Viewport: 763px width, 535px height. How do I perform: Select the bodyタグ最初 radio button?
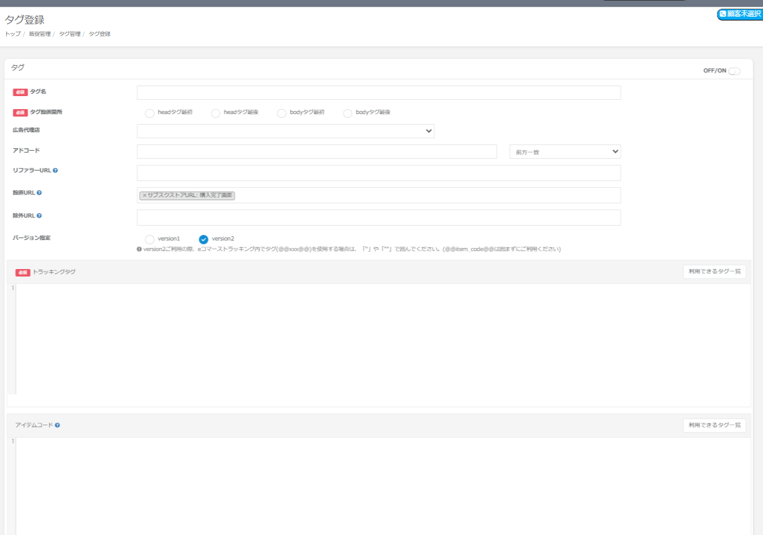click(x=281, y=113)
